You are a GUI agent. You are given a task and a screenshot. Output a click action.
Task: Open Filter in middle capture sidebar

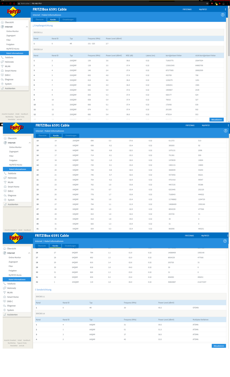coord(11,156)
